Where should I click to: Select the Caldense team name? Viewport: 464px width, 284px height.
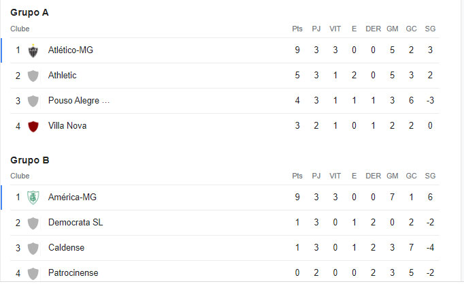pos(66,248)
